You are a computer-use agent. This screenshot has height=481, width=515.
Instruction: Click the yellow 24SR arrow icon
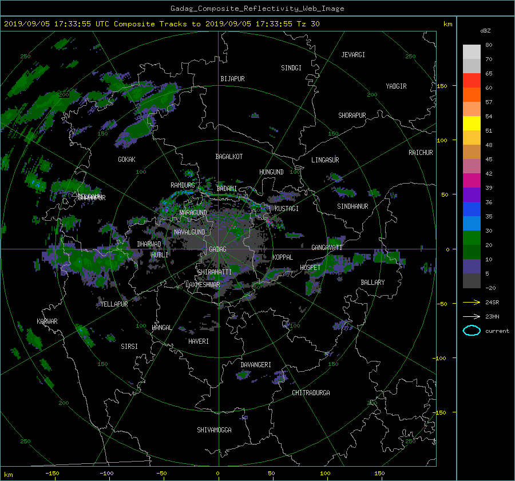coord(472,303)
